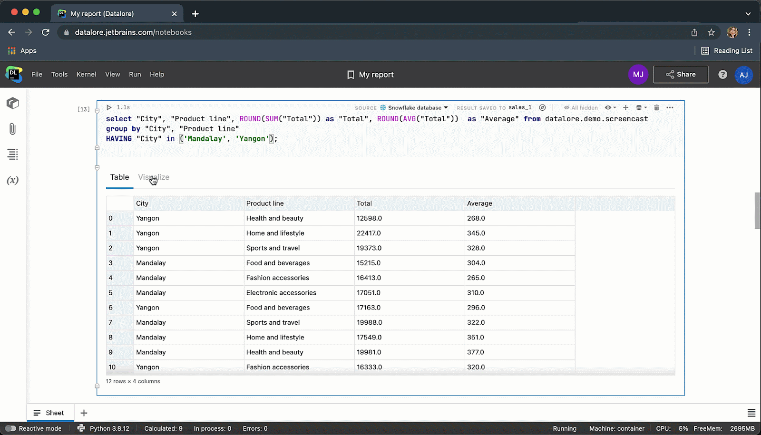This screenshot has width=761, height=435.
Task: Expand the database cell type dropdown
Action: (641, 107)
